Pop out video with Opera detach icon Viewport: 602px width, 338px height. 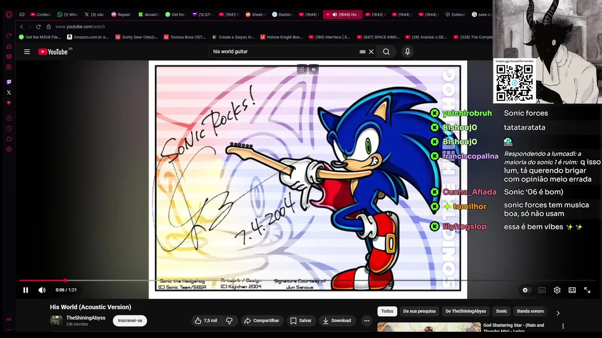(x=301, y=69)
